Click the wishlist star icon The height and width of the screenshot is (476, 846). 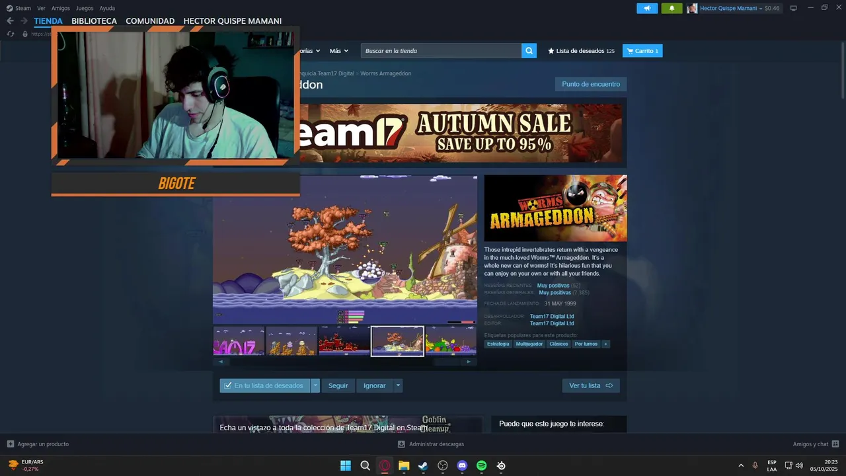(x=551, y=51)
